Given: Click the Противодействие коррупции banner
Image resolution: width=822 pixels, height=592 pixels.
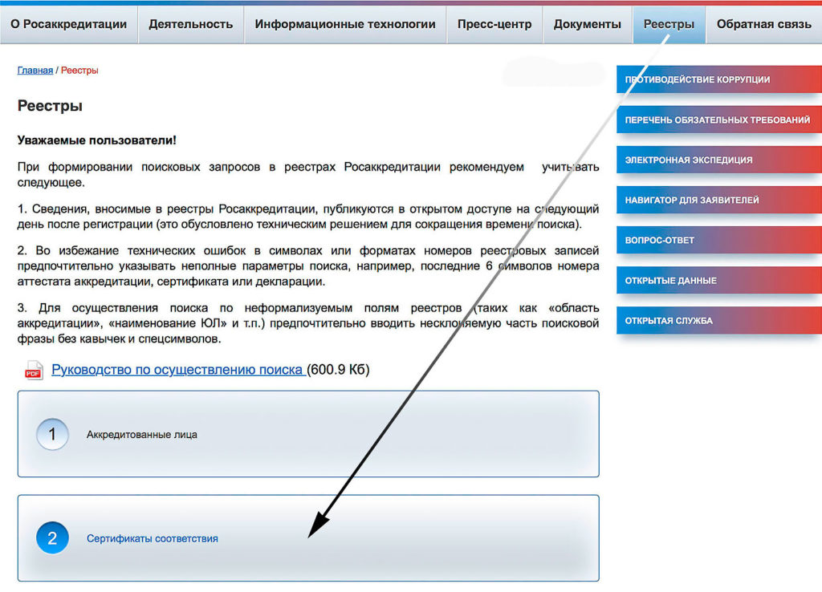Looking at the screenshot, I should [719, 79].
